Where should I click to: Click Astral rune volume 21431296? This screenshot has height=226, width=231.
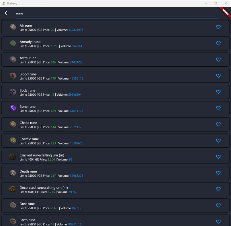click(77, 62)
